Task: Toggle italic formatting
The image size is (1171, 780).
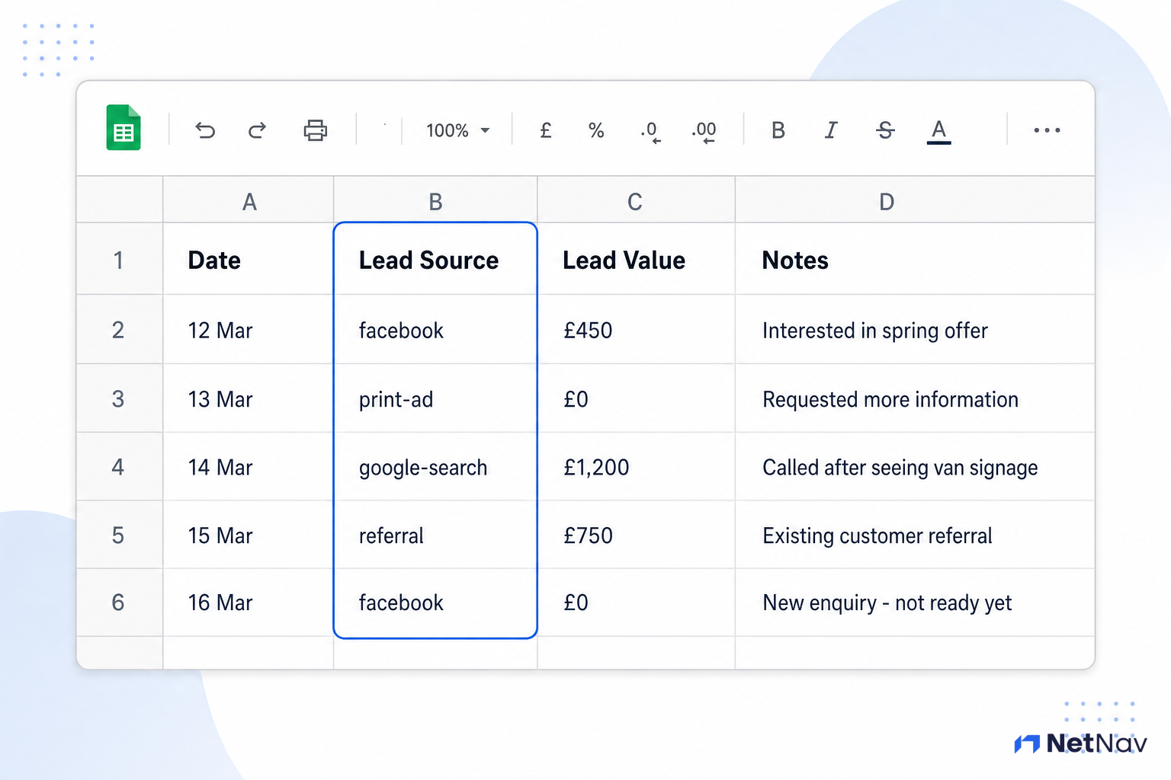Action: (x=831, y=130)
